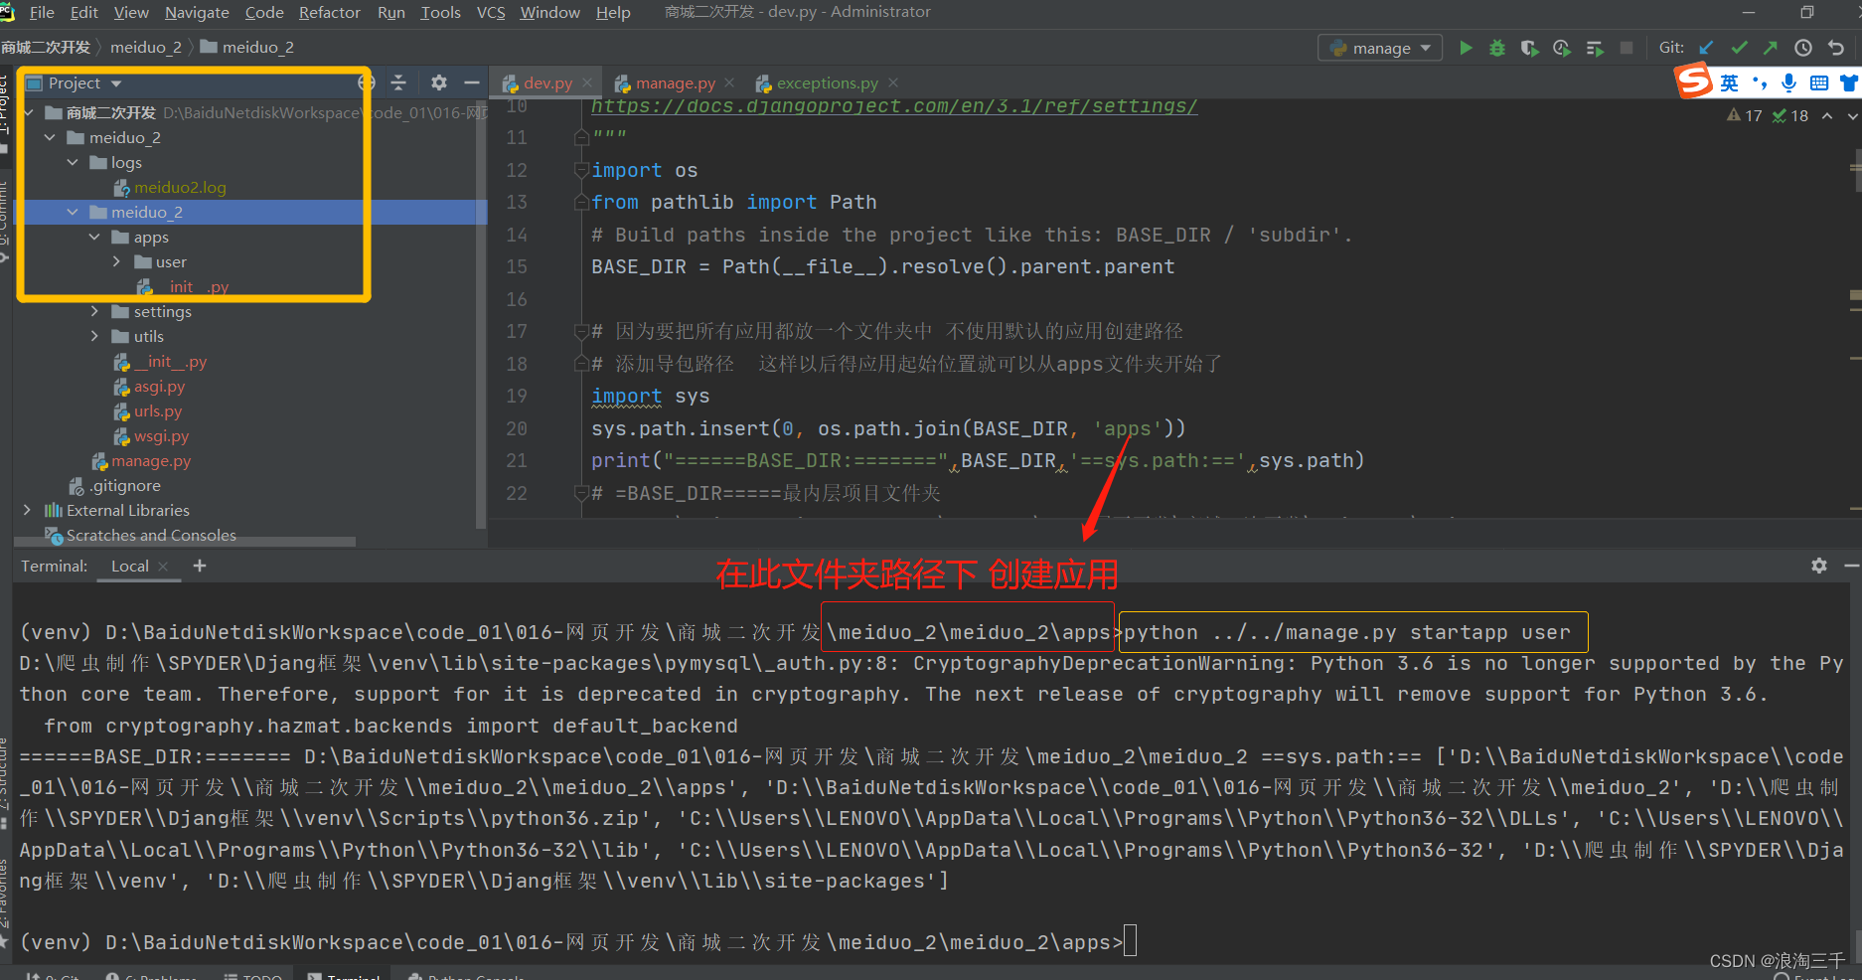The height and width of the screenshot is (980, 1862).
Task: Update project via Git blue arrow
Action: (1706, 48)
